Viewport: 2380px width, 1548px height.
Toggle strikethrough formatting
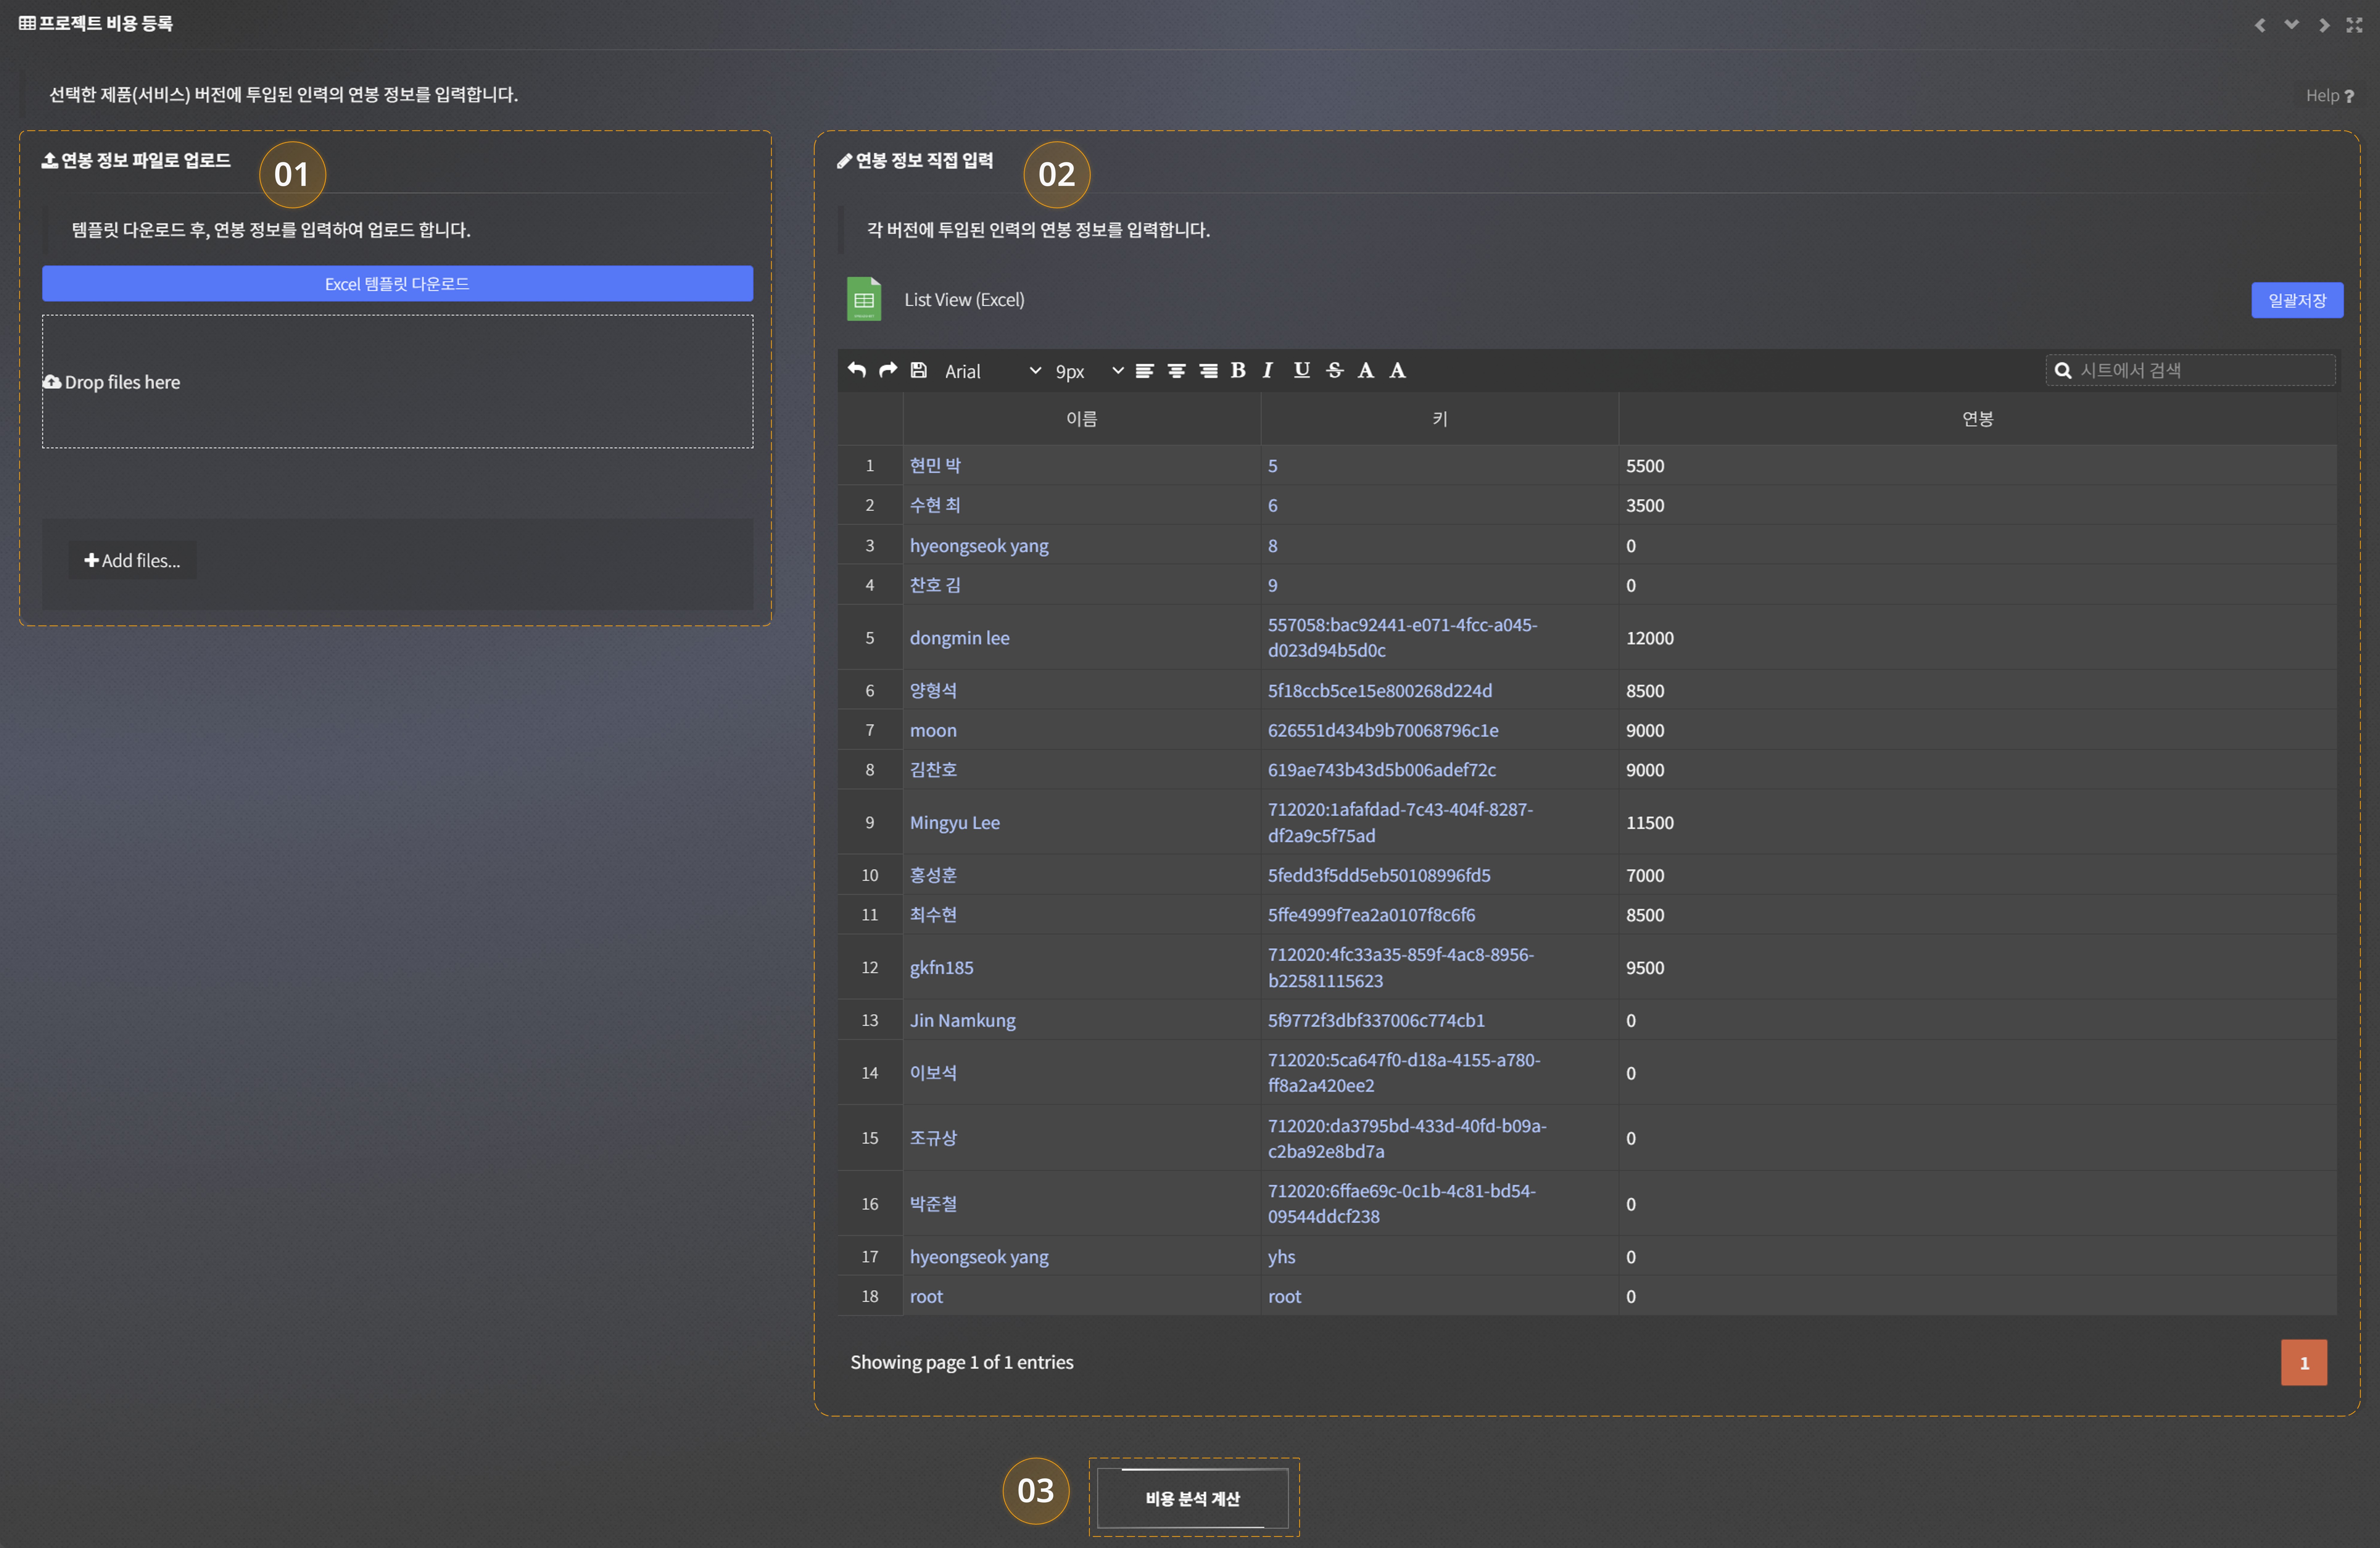click(x=1334, y=370)
